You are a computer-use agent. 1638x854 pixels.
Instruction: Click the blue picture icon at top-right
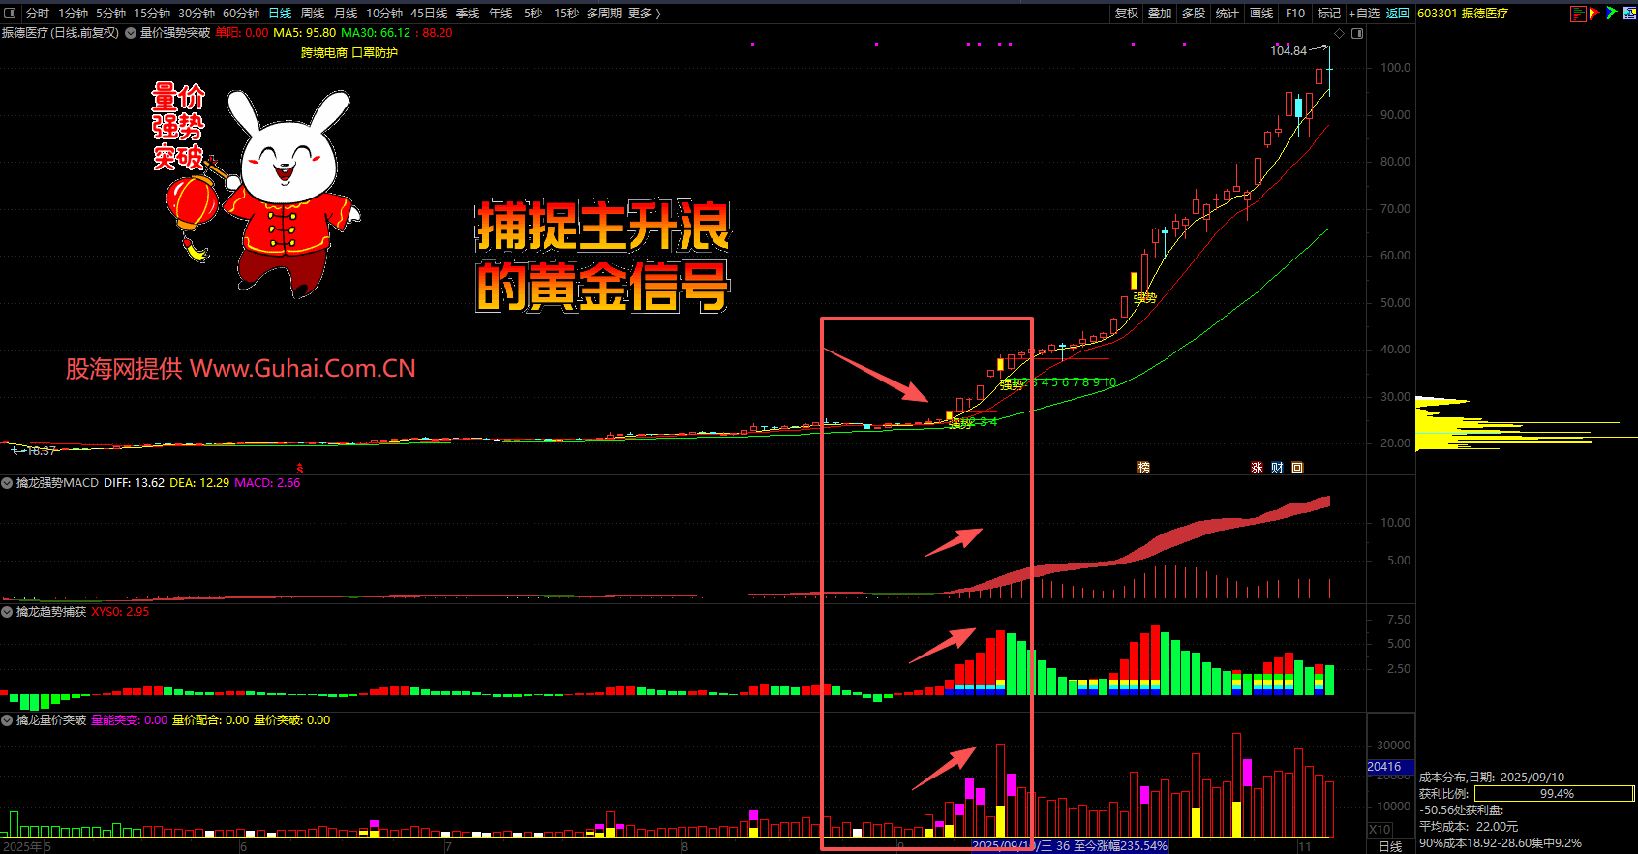[1628, 14]
